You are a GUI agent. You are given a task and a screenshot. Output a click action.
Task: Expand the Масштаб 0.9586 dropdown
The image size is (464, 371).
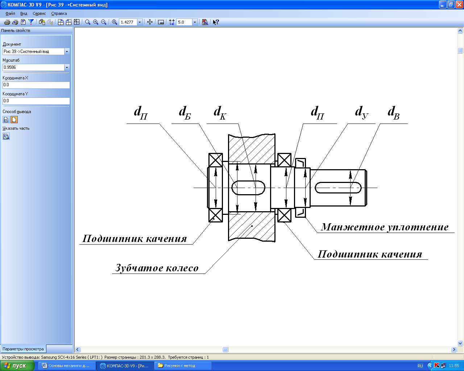tap(67, 67)
